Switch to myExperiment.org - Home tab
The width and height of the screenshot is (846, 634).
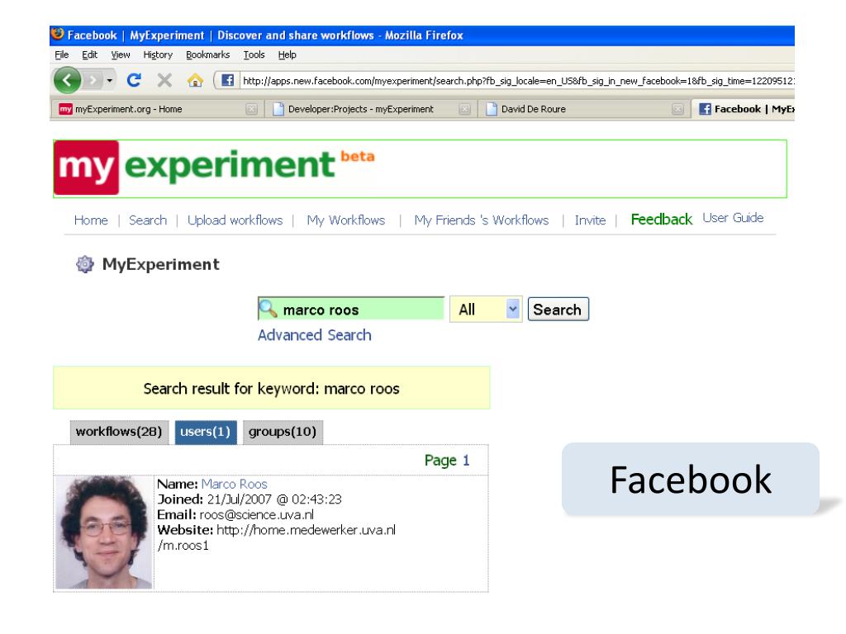click(x=157, y=109)
